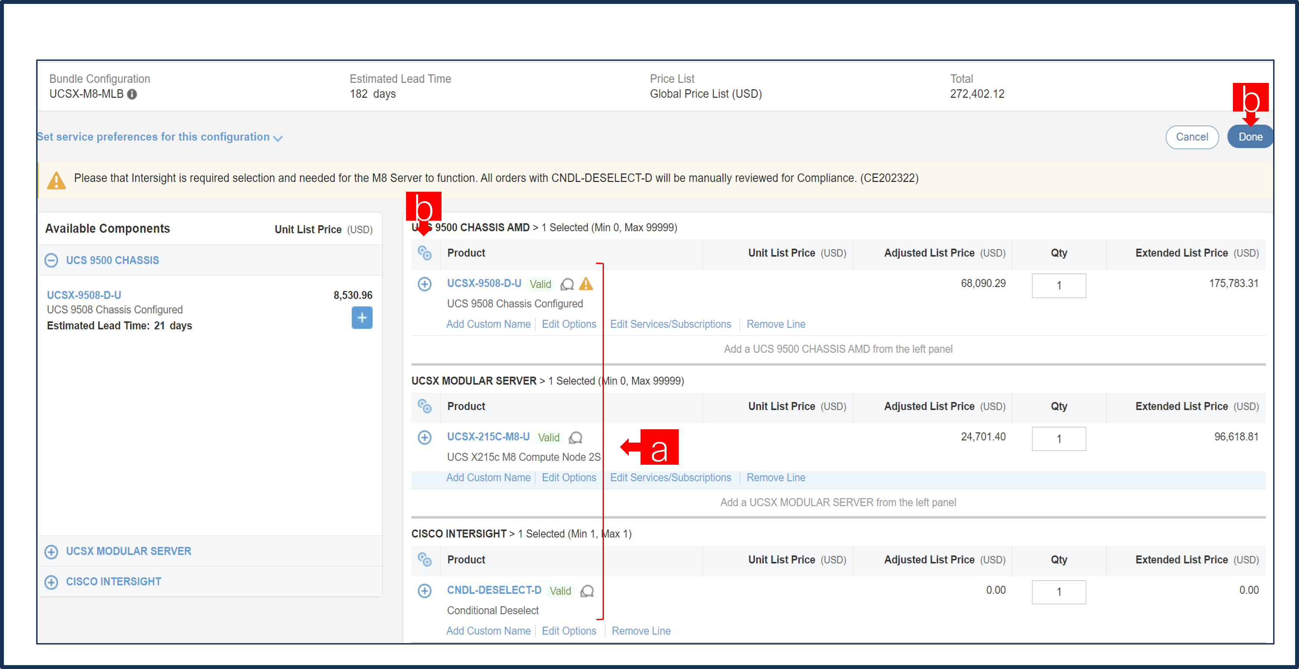Click the 182 days estimated lead time
The height and width of the screenshot is (669, 1299).
point(373,94)
